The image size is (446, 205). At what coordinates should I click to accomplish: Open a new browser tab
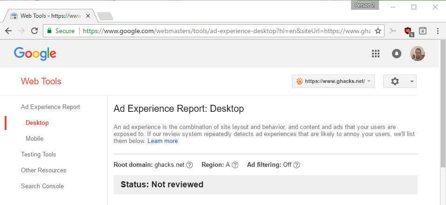point(105,16)
